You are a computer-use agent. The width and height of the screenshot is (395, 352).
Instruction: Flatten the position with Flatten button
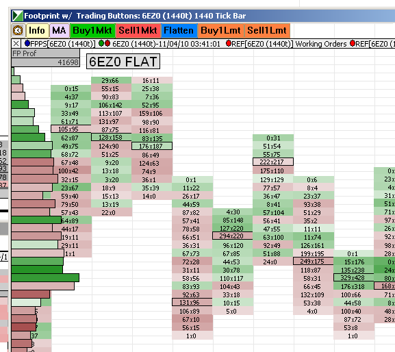pos(179,31)
